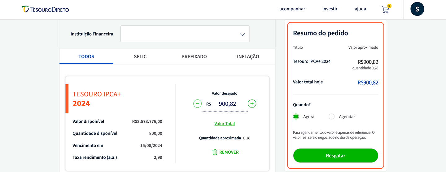Click the 15/08/2024 maturity date
The height and width of the screenshot is (172, 446).
(x=151, y=146)
